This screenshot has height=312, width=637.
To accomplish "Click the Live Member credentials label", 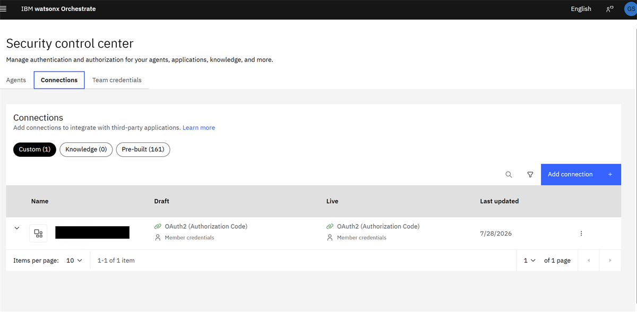I will (x=361, y=238).
